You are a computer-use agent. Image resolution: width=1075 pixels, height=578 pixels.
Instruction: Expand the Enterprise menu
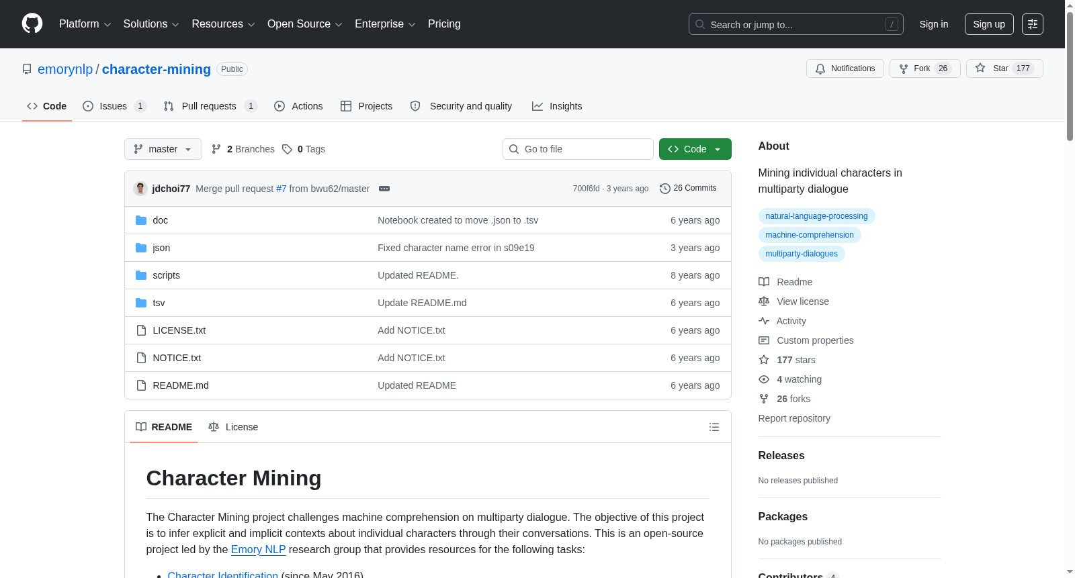click(x=385, y=24)
